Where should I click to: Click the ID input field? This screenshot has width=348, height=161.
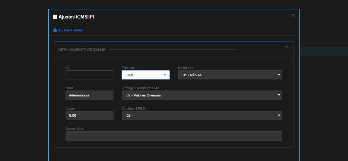[89, 75]
